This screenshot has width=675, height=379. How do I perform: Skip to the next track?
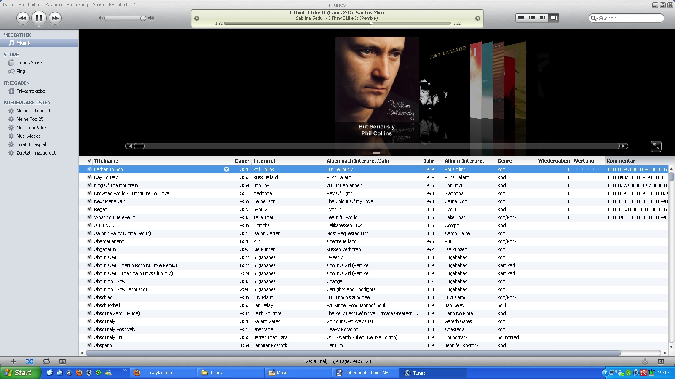[55, 18]
